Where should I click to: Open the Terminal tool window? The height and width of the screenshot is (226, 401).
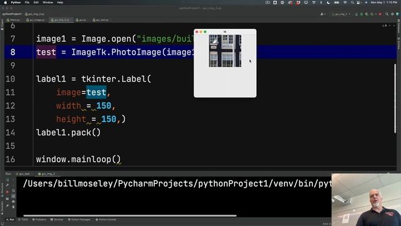pos(56,220)
